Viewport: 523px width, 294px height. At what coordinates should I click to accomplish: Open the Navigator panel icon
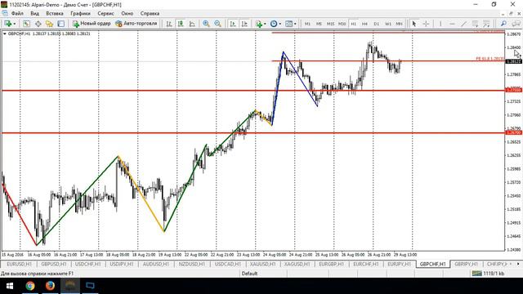[x=49, y=24]
